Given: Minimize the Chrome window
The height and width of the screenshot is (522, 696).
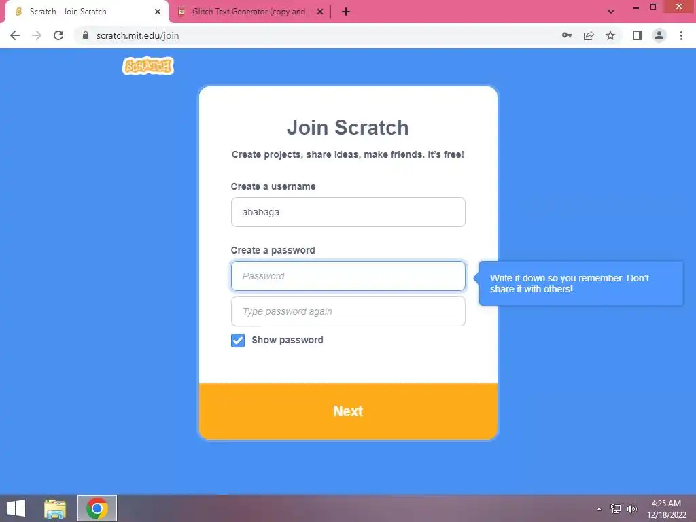Looking at the screenshot, I should pos(636,7).
